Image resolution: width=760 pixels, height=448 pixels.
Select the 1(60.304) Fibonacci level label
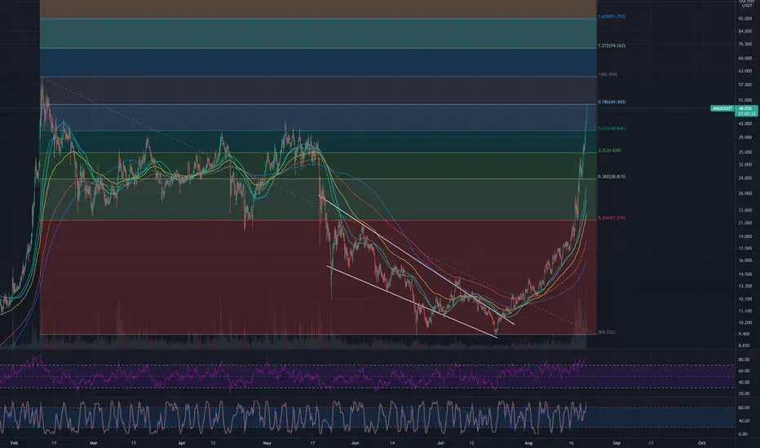tap(608, 75)
